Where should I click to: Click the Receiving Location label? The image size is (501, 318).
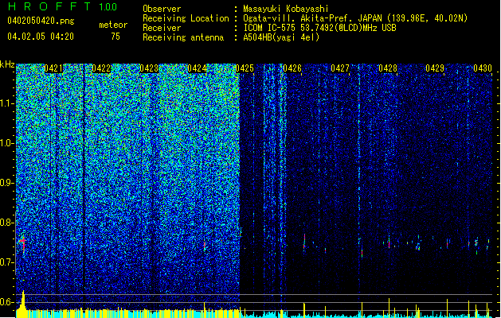[x=186, y=18]
